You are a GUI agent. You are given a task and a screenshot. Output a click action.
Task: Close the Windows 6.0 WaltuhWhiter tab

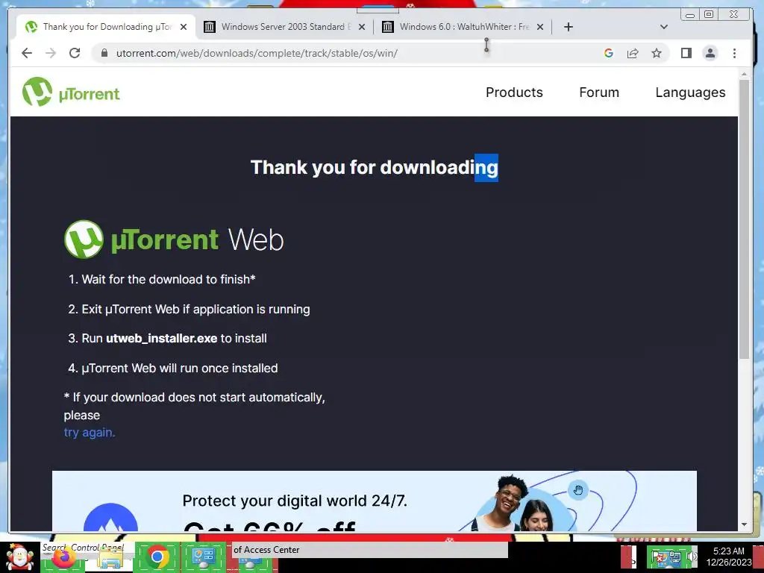(540, 27)
